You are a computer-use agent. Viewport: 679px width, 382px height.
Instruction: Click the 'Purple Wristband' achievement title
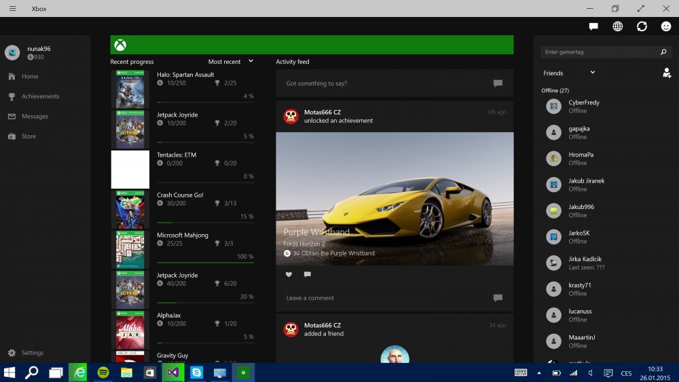pyautogui.click(x=316, y=232)
